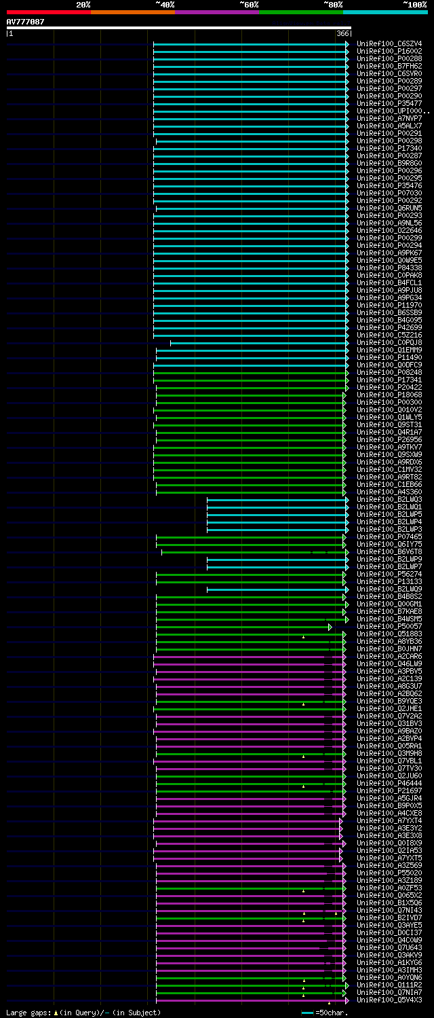Select hit label UniRef100_O22646
Screen dimensions: 434x1018
(389, 230)
